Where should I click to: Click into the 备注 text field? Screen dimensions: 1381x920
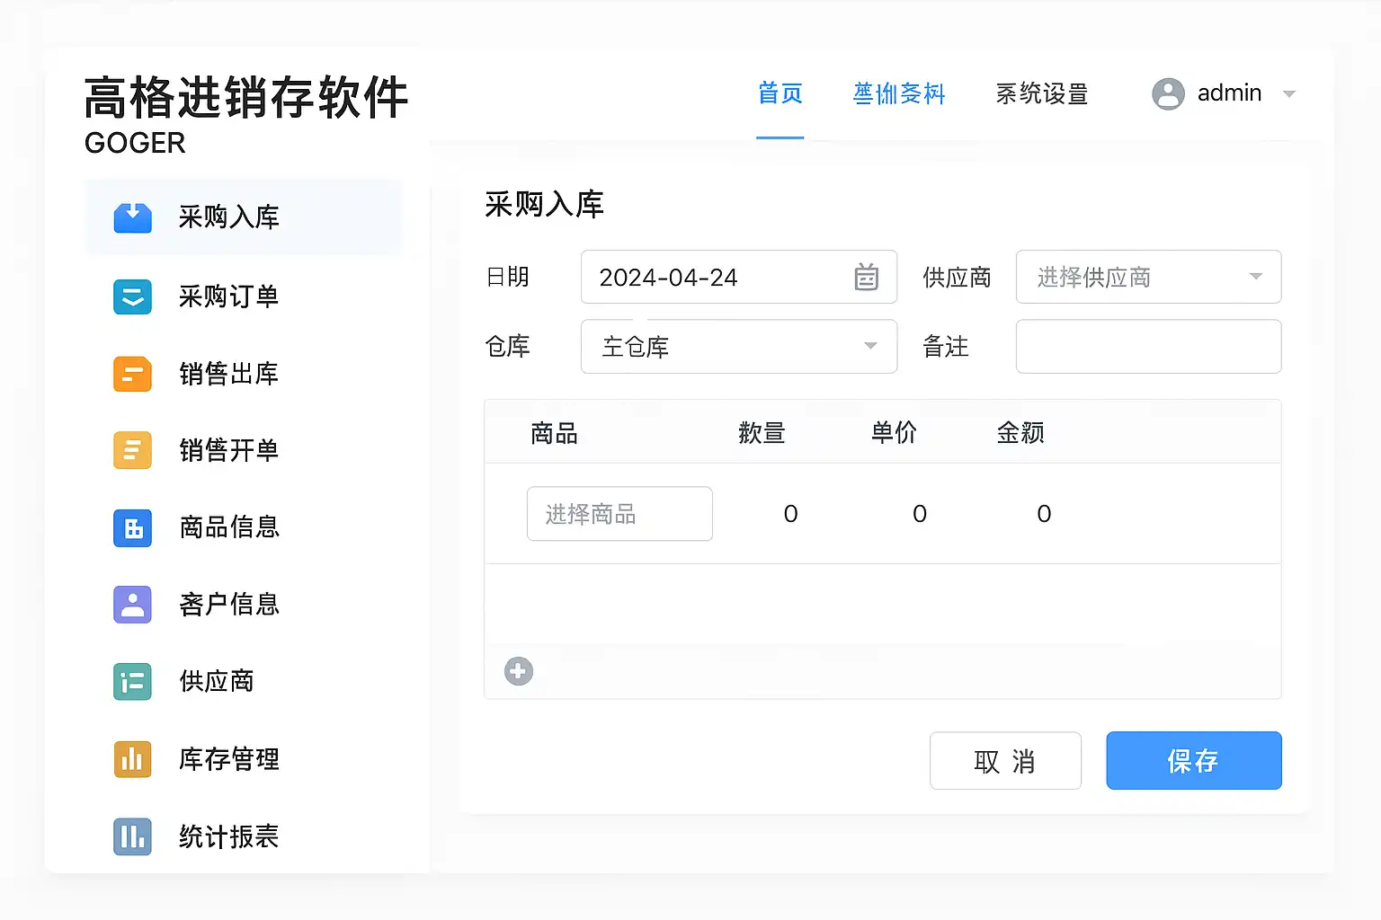[x=1148, y=347]
